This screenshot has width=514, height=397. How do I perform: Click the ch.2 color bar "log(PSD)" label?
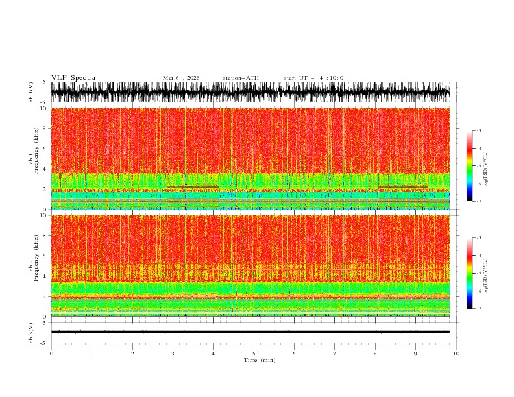pos(485,276)
